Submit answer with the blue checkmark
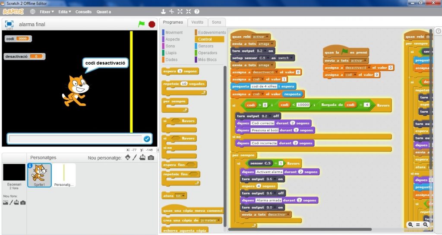442x235 pixels. click(147, 139)
